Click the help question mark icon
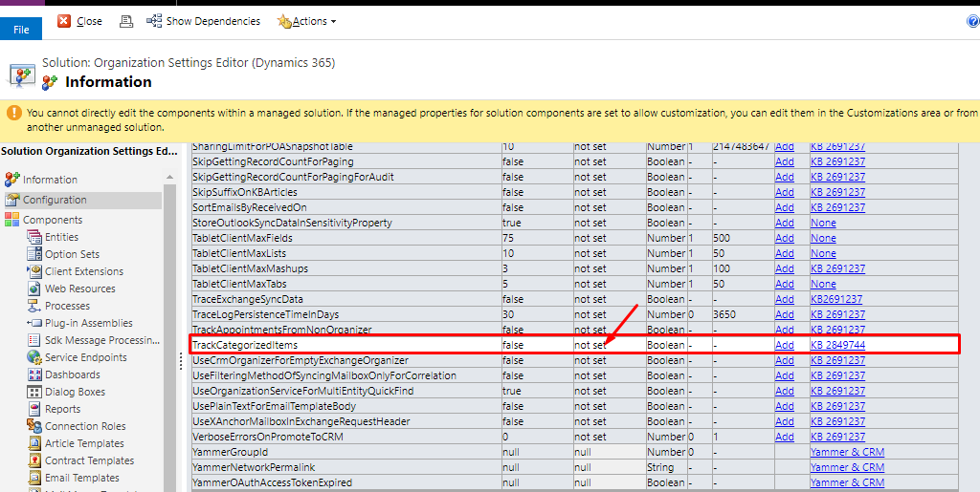Viewport: 980px width, 492px height. tap(973, 21)
